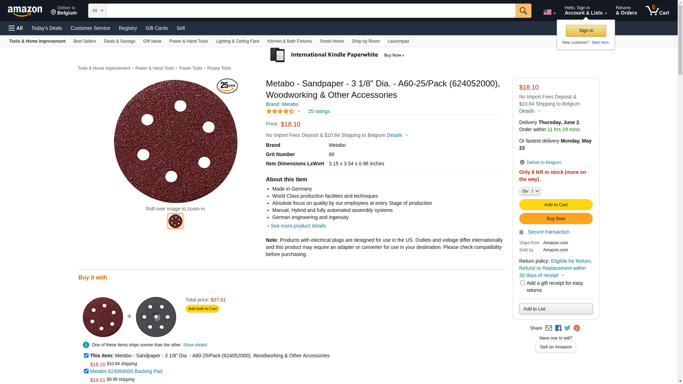The width and height of the screenshot is (683, 384).
Task: Uncheck the 'This item' Metabo Sandpaper checkbox
Action: 86,356
